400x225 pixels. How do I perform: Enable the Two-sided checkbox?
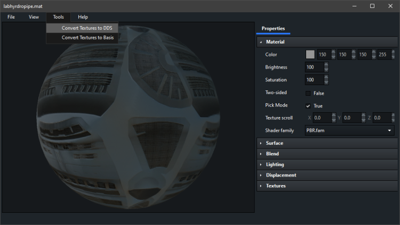pyautogui.click(x=308, y=93)
